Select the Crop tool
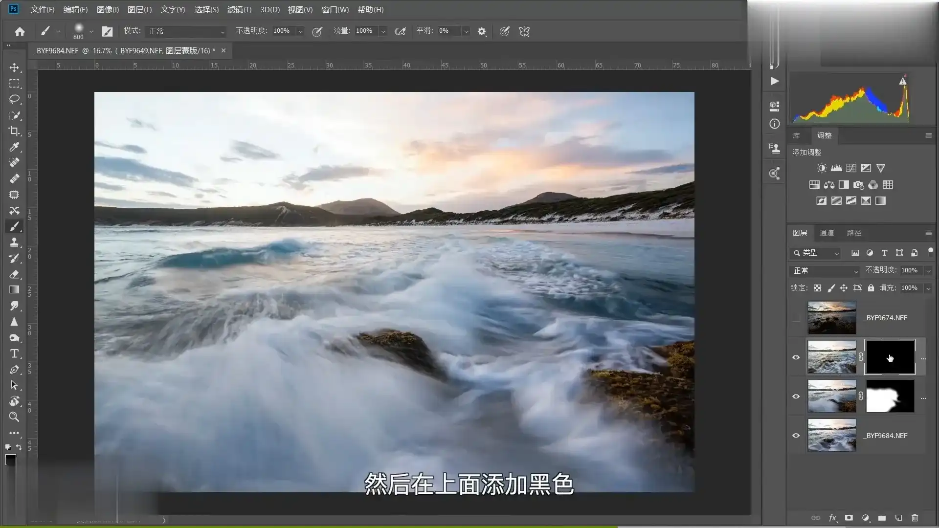 pyautogui.click(x=14, y=131)
